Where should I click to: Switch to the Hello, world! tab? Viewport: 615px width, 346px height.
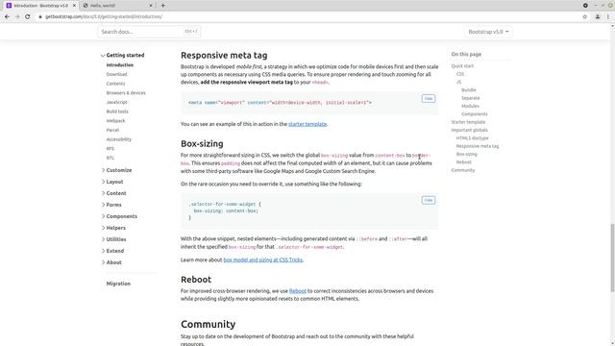117,6
